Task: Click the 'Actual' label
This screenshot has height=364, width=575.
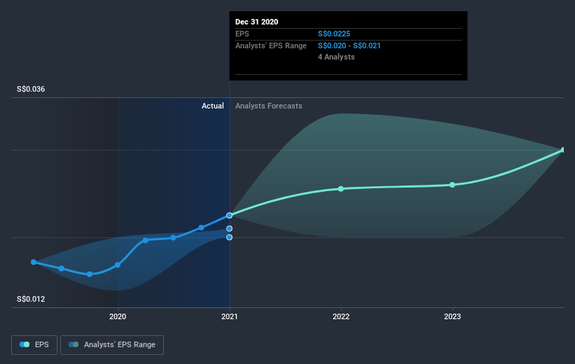Action: [213, 106]
